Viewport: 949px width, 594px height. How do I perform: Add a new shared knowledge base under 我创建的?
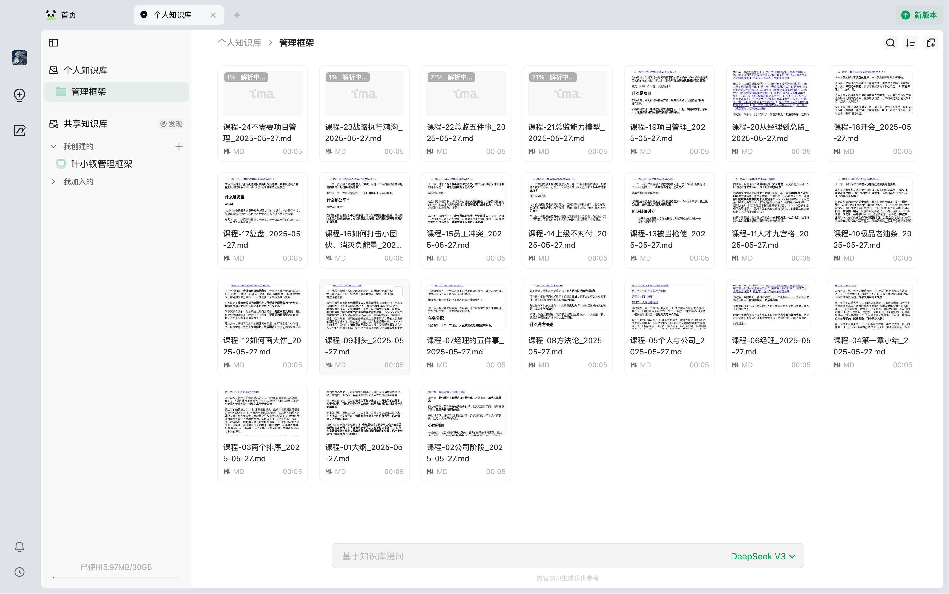179,146
